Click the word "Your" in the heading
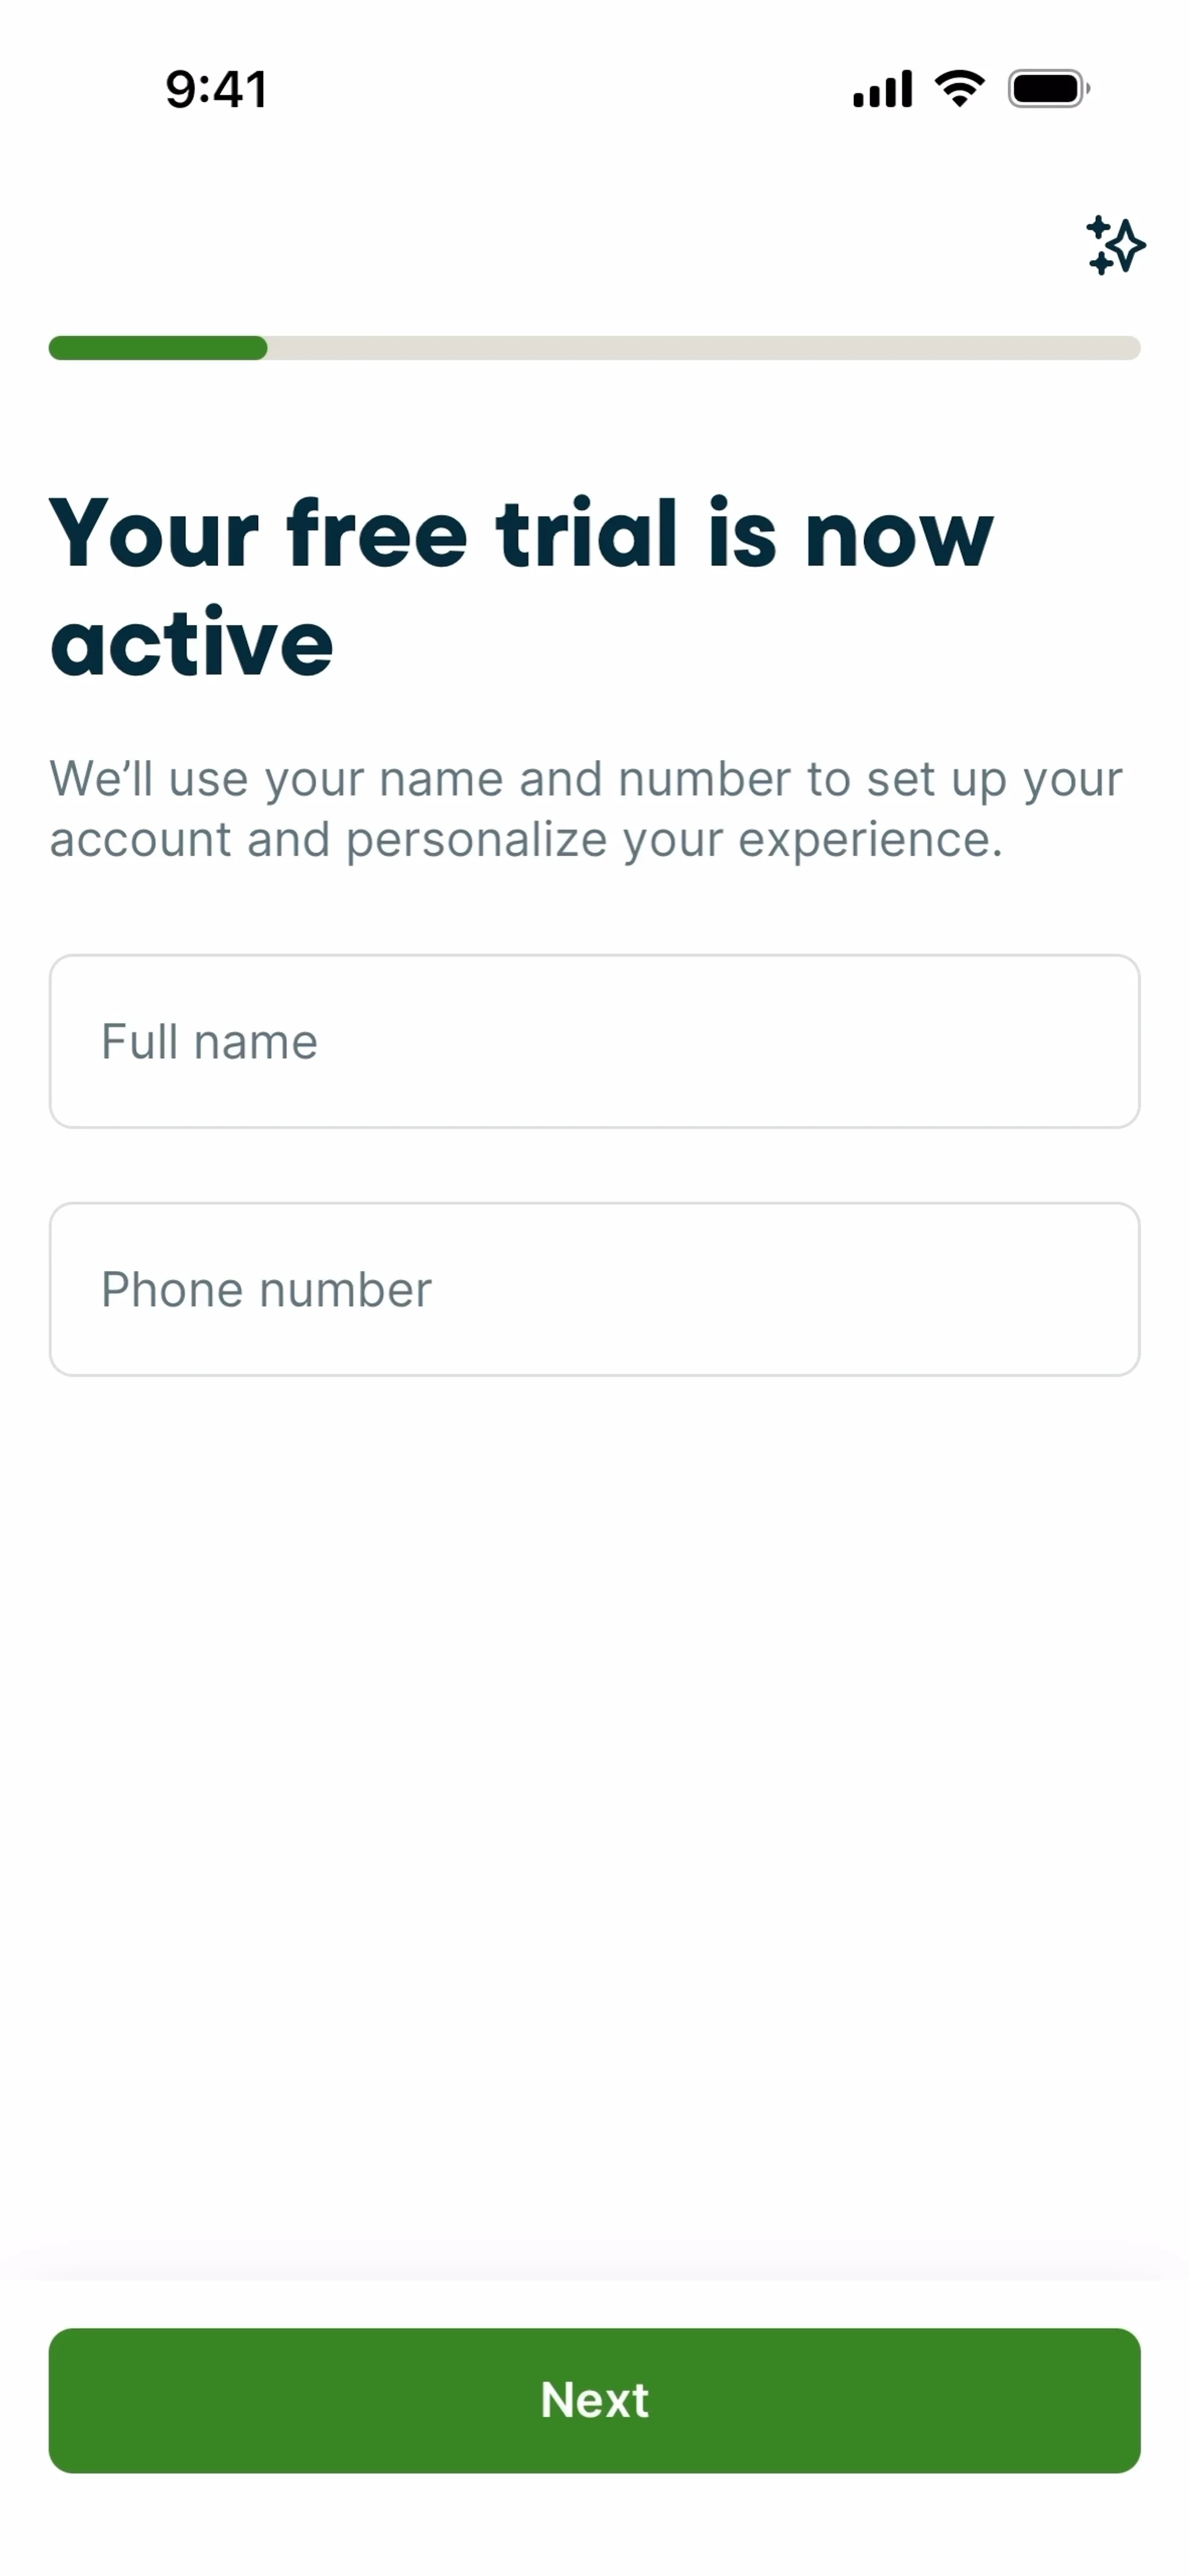 [154, 534]
